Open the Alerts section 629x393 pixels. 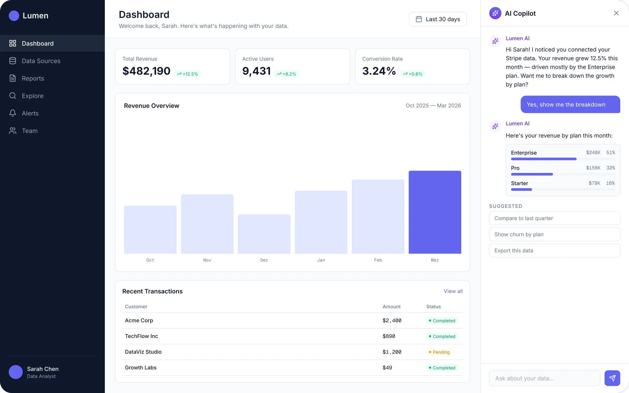52,113
